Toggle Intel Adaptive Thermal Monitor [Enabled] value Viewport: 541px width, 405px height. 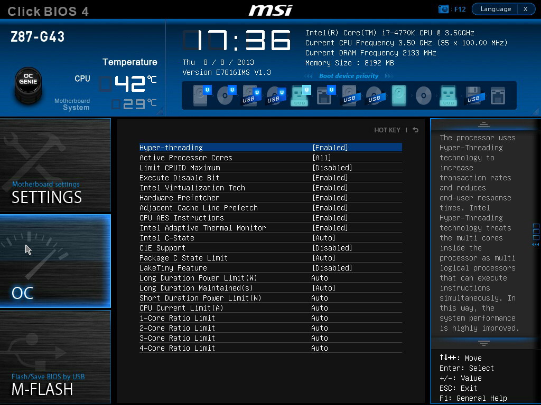[330, 227]
